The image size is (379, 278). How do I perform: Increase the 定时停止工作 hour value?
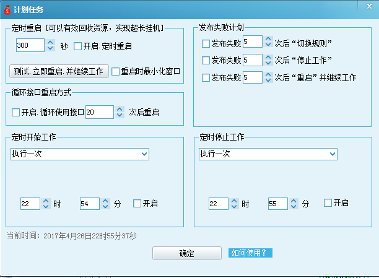coord(234,201)
